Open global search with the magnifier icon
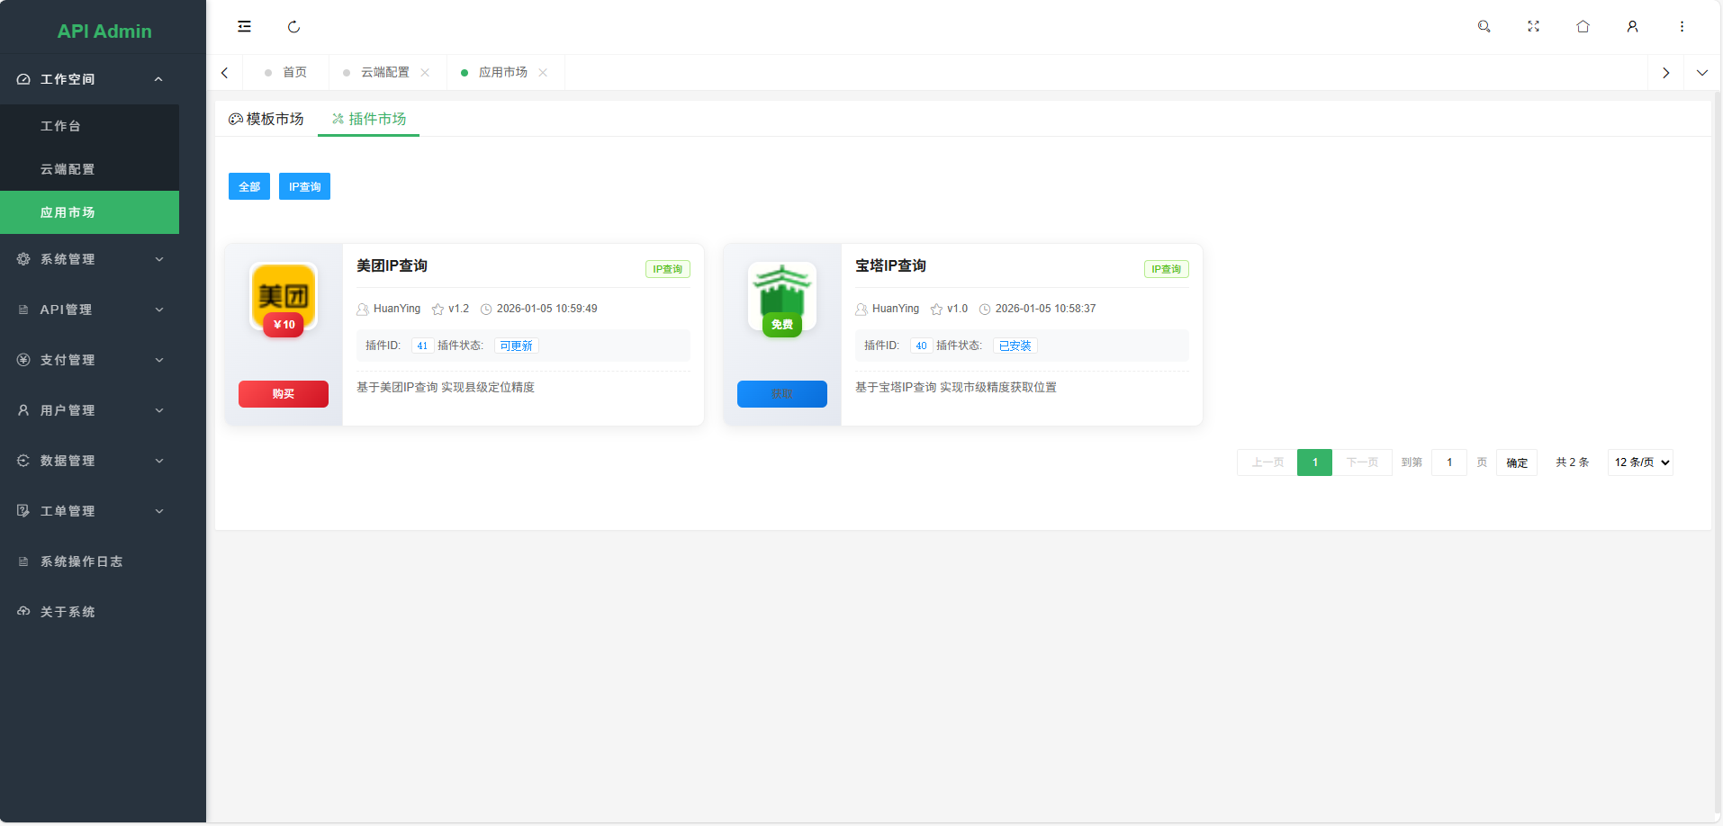The image size is (1723, 826). pos(1484,26)
